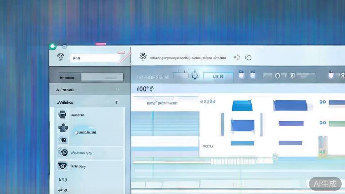
Task: Click the circle icon right of the header title
Action: [249, 58]
